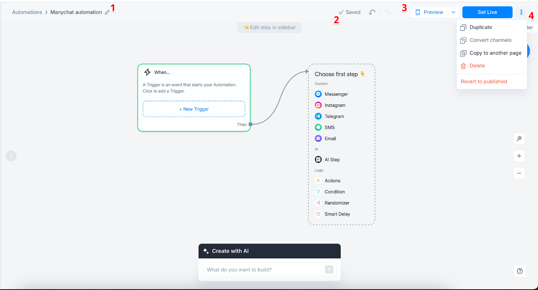Click the Create with AI header bar
538x290 pixels.
pyautogui.click(x=270, y=251)
